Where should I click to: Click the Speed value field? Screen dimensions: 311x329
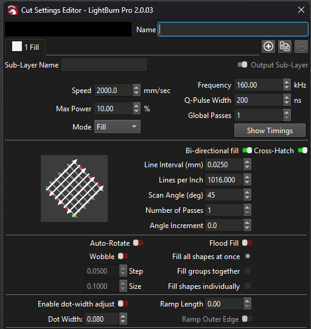[113, 91]
